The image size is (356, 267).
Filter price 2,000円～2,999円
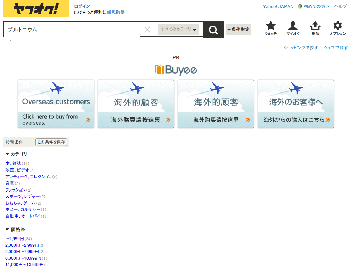22,245
